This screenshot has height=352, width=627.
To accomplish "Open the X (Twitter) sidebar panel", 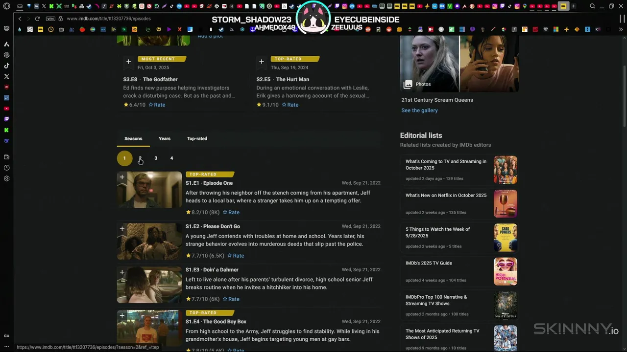I will pyautogui.click(x=6, y=76).
